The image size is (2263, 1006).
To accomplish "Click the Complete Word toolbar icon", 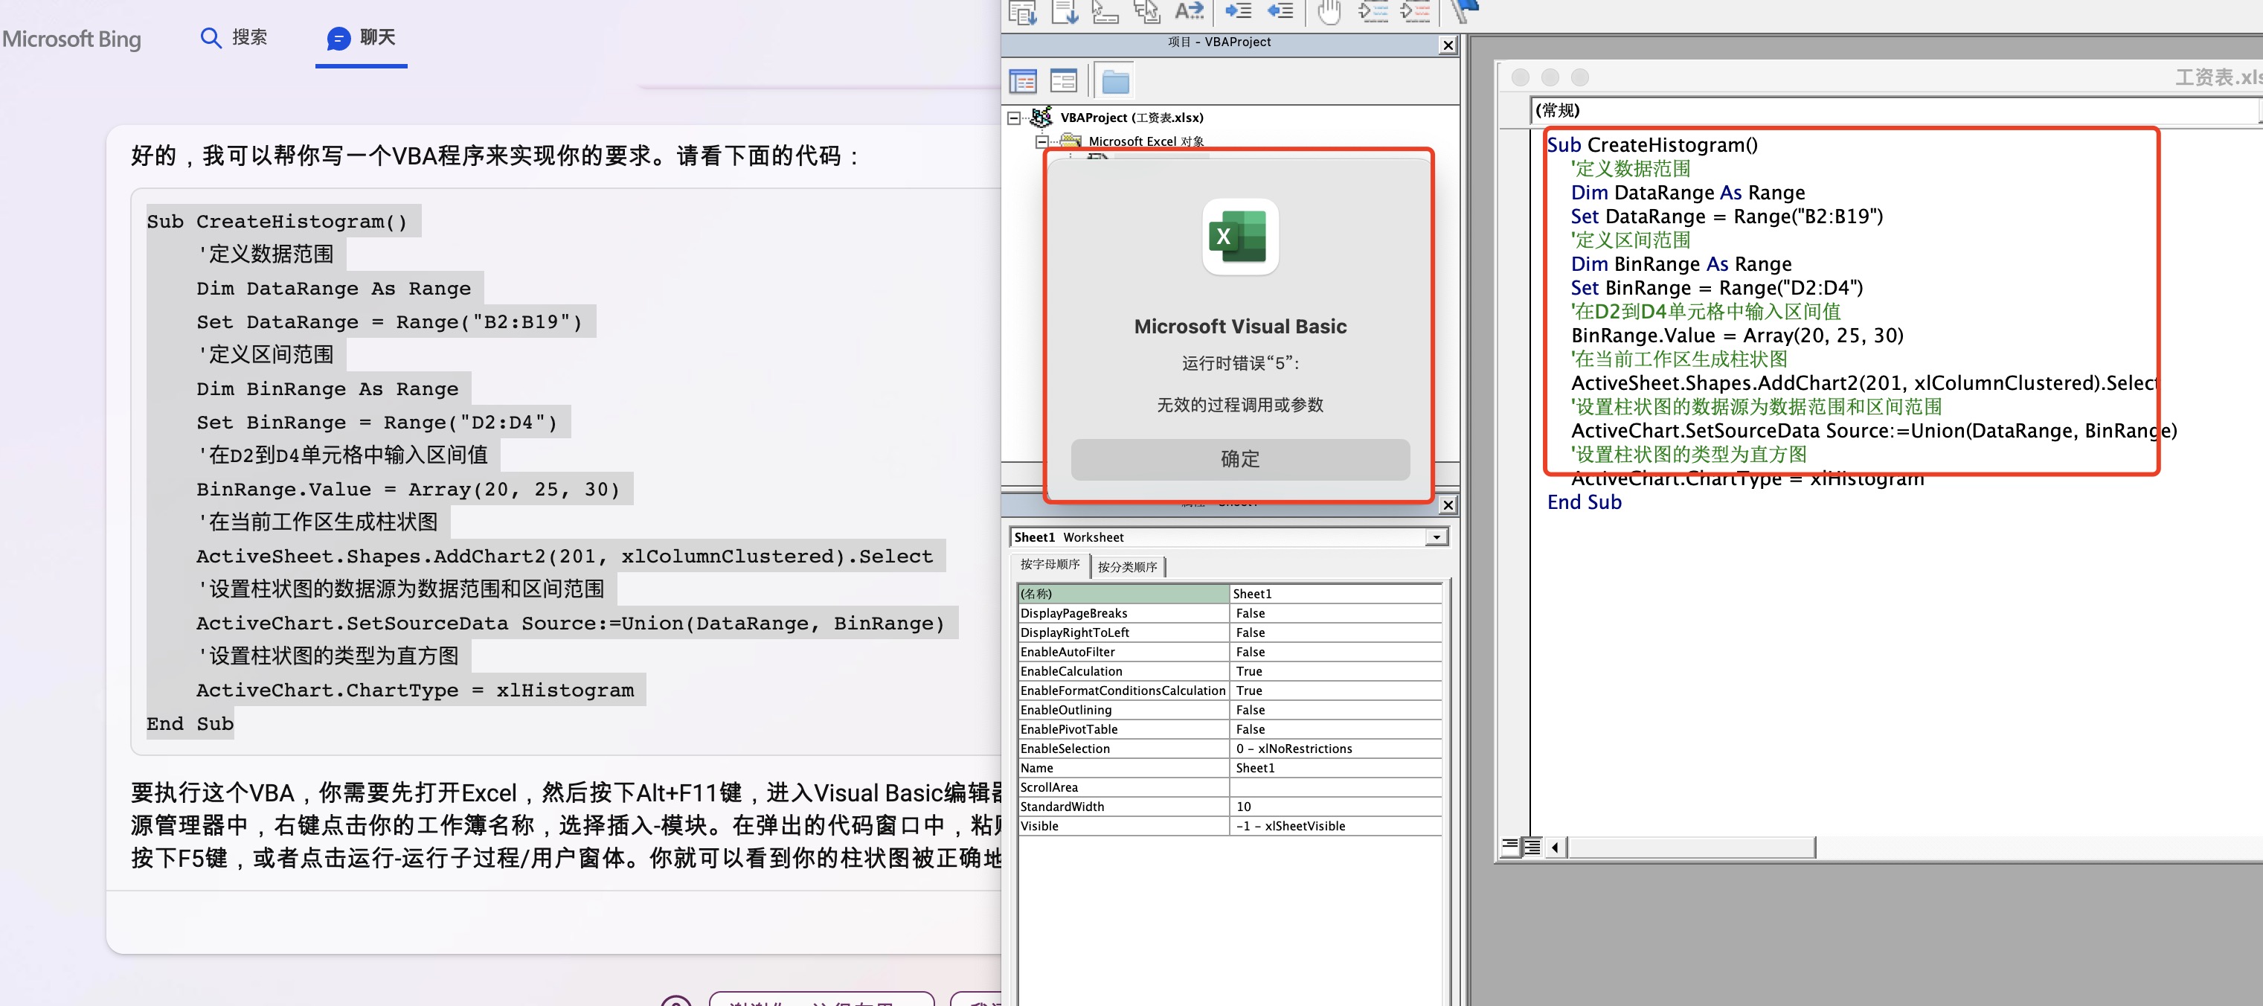I will [x=1189, y=11].
